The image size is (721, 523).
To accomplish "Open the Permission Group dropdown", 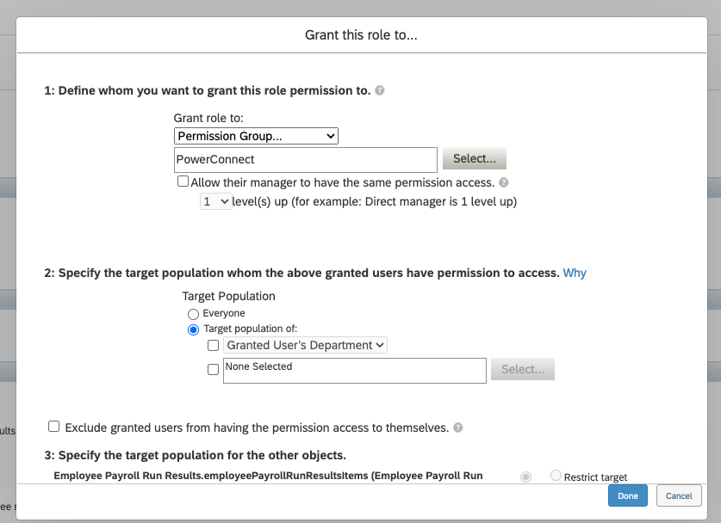I will [256, 136].
